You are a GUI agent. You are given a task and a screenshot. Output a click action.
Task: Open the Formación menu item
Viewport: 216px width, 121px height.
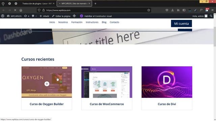(x=77, y=22)
